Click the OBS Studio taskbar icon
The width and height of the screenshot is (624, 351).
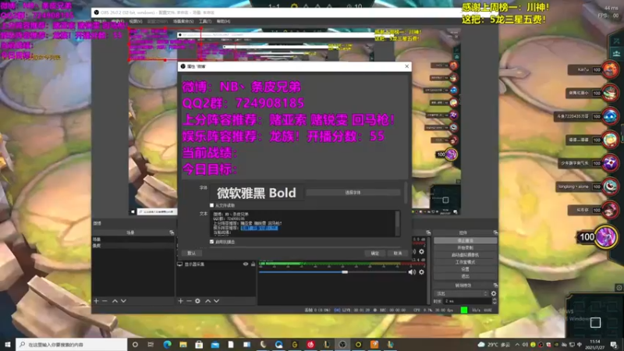pos(342,344)
